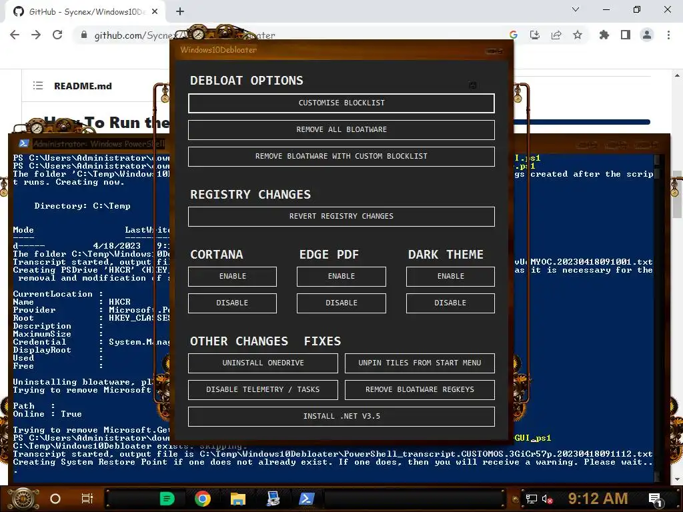
Task: Open green notes app on taskbar
Action: [x=167, y=499]
